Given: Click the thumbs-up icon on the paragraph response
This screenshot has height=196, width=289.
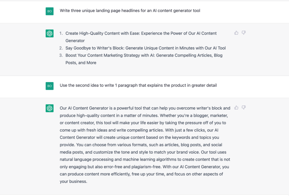Looking at the screenshot, I should click(x=236, y=107).
